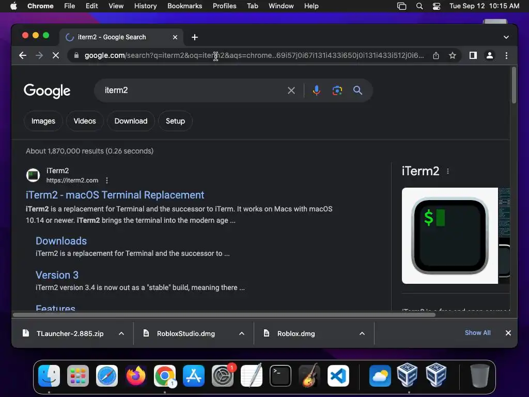This screenshot has width=529, height=397.
Task: Open Launchpad from the dock
Action: [x=78, y=376]
